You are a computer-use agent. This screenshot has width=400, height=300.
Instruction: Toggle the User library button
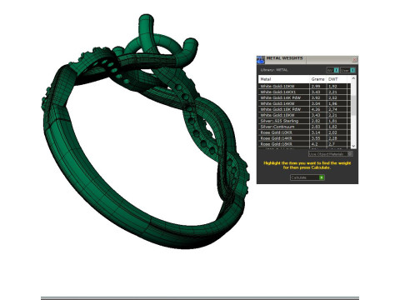pos(347,70)
